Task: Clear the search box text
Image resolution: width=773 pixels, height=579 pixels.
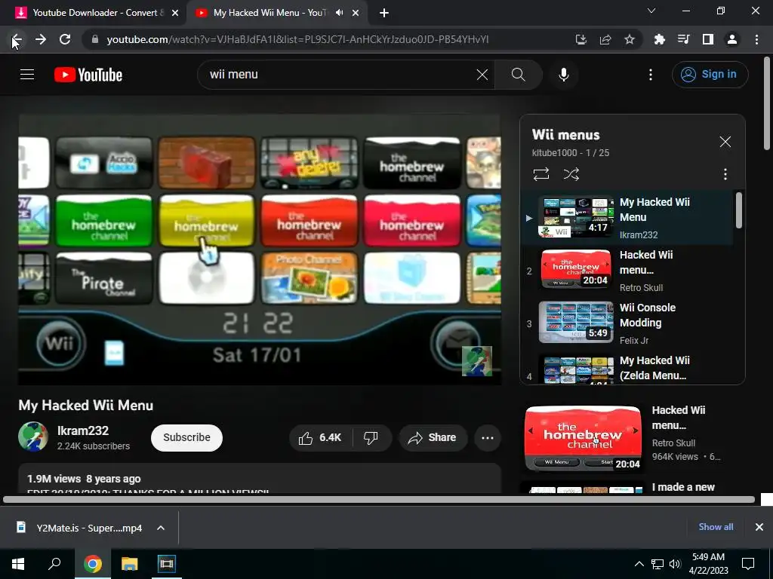Action: tap(482, 75)
